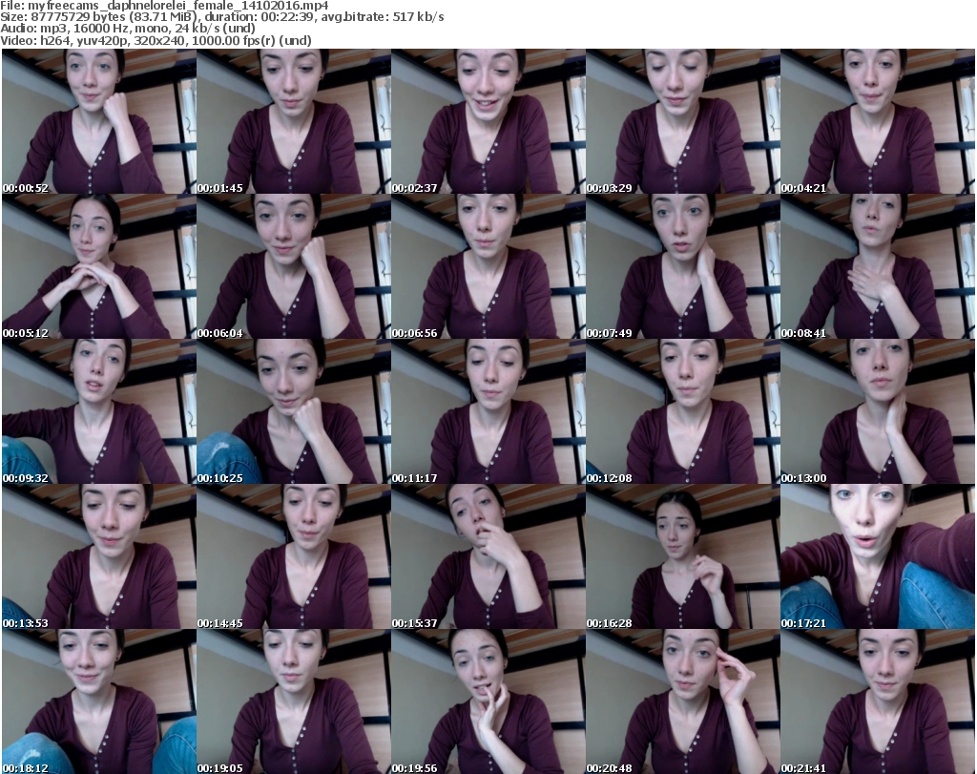Viewport: 977px width, 774px height.
Task: Pick the 00:13:00 preview frame
Action: (878, 412)
